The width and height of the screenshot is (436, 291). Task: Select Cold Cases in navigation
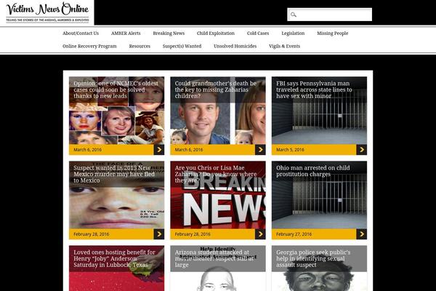[x=258, y=33]
